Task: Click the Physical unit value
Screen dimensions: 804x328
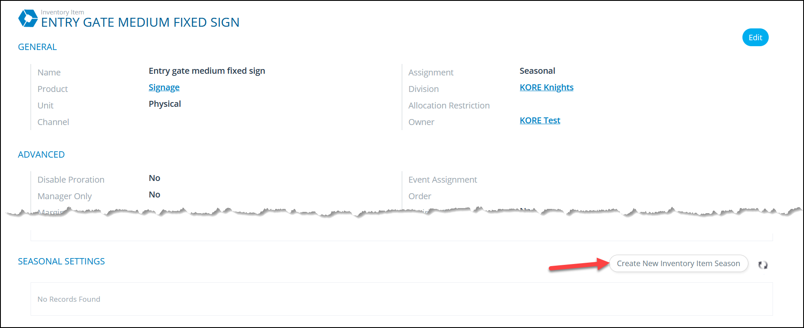Action: [x=165, y=104]
